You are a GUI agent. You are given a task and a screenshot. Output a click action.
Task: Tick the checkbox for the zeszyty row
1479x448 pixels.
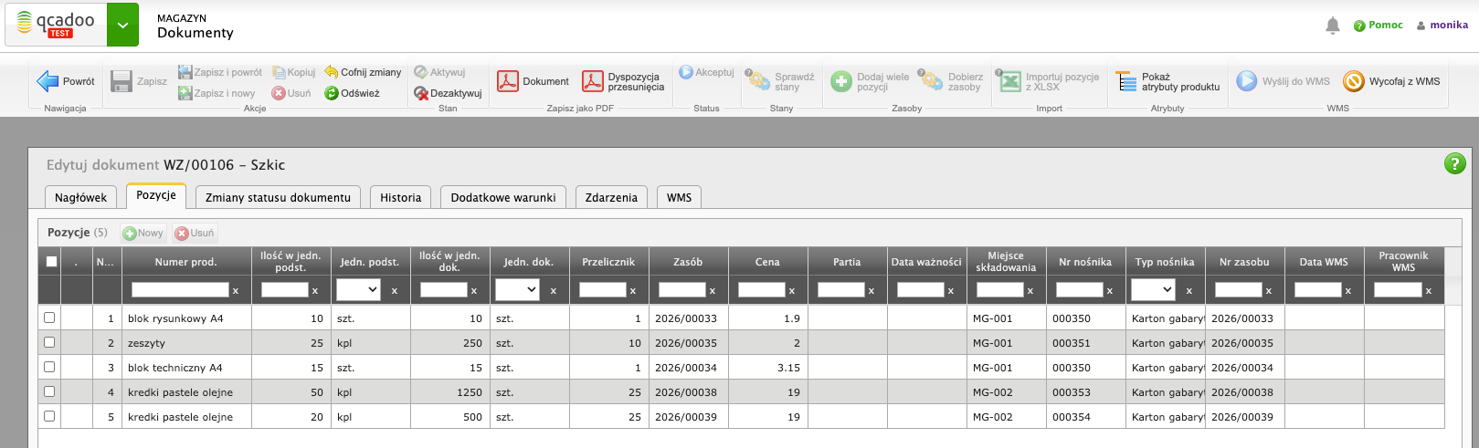[49, 343]
